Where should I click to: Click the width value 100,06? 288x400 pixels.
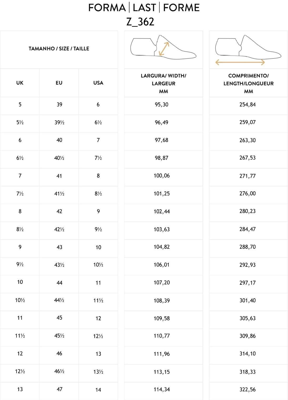point(162,176)
